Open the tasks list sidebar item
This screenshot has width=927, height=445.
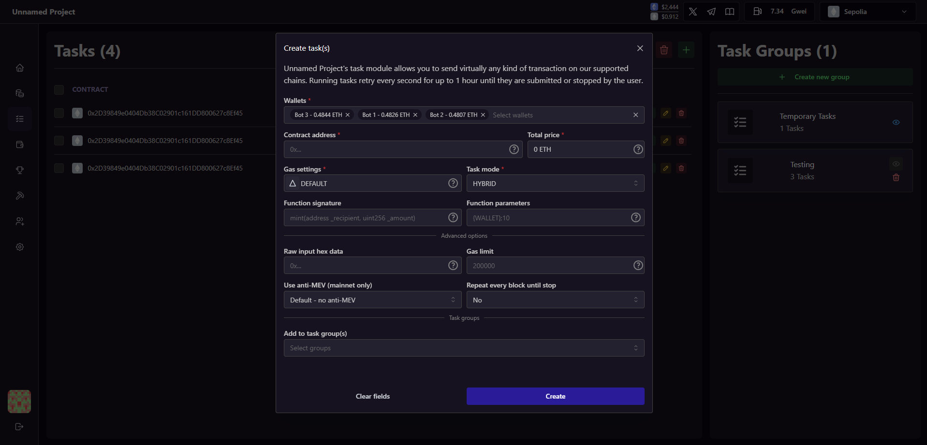[20, 119]
